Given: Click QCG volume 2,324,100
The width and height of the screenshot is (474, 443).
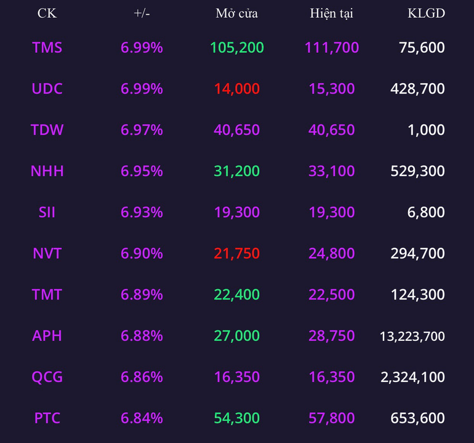Looking at the screenshot, I should [x=412, y=377].
